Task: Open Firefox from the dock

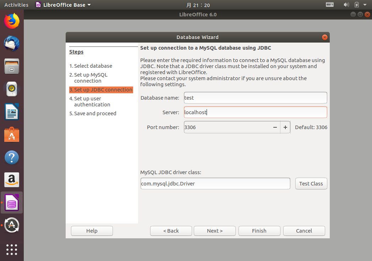Action: tap(12, 21)
